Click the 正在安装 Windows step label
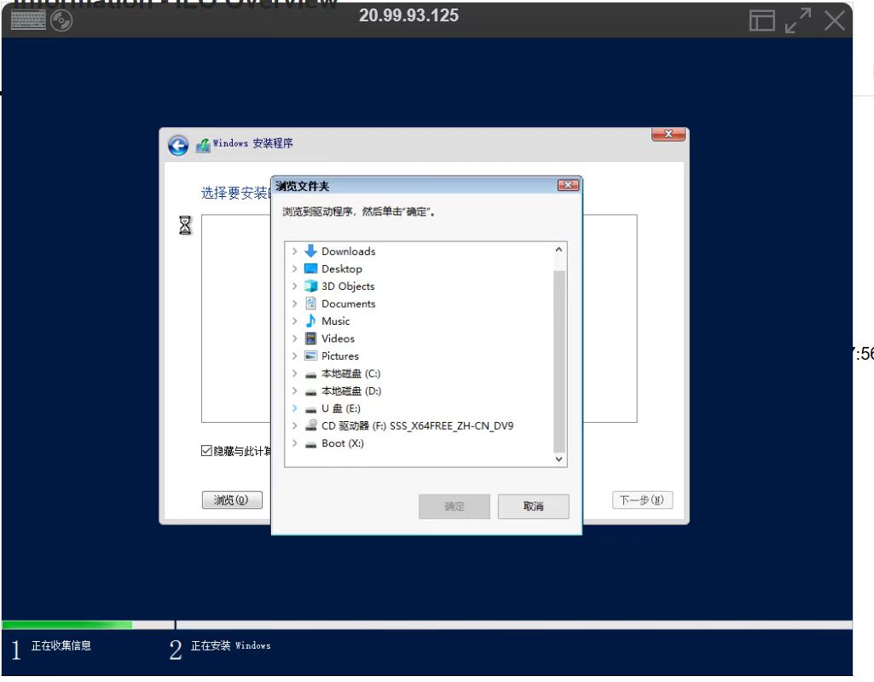Screen dimensions: 874x682 (231, 645)
